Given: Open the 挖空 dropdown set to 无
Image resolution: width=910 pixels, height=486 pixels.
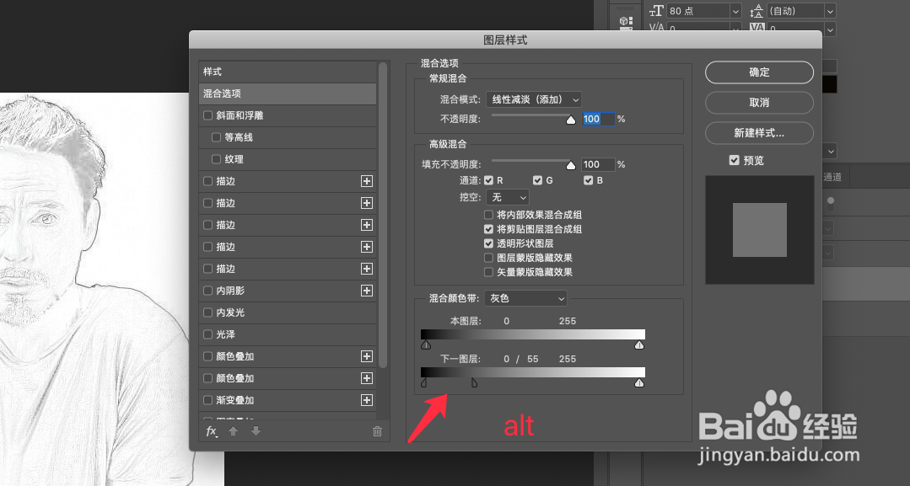Looking at the screenshot, I should click(x=508, y=197).
